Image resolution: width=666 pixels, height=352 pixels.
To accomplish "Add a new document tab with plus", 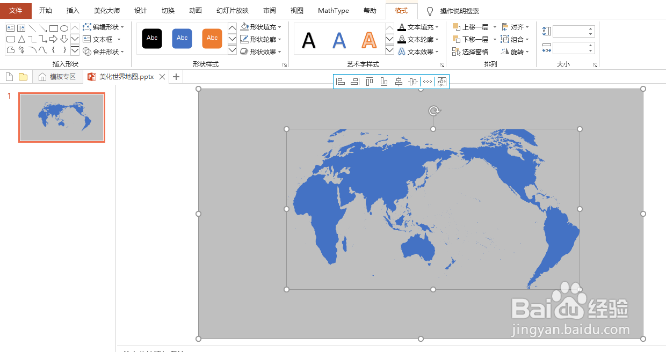I will click(176, 77).
